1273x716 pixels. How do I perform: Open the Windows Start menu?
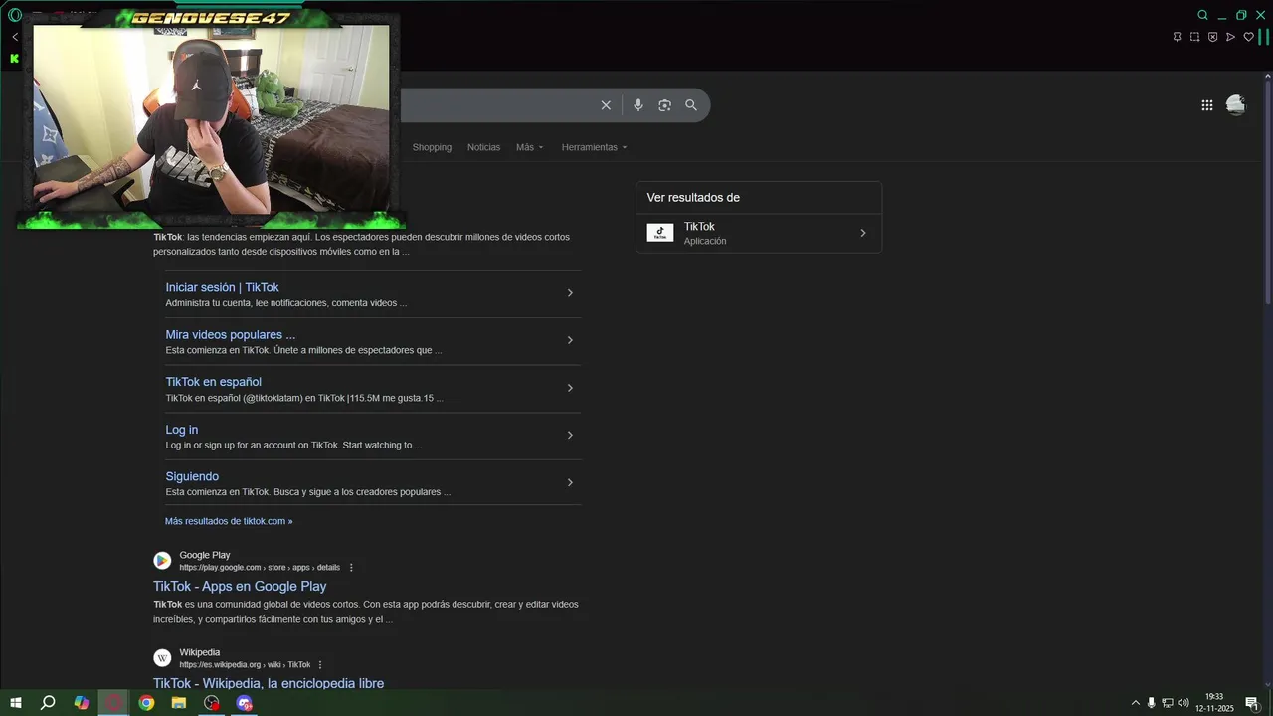point(15,703)
